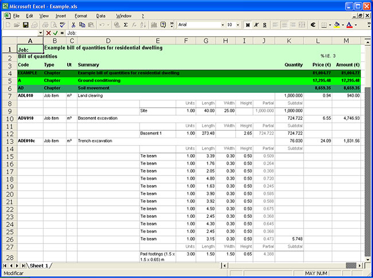Expand more Formatting toolbar buttons chevron

(x=369, y=25)
